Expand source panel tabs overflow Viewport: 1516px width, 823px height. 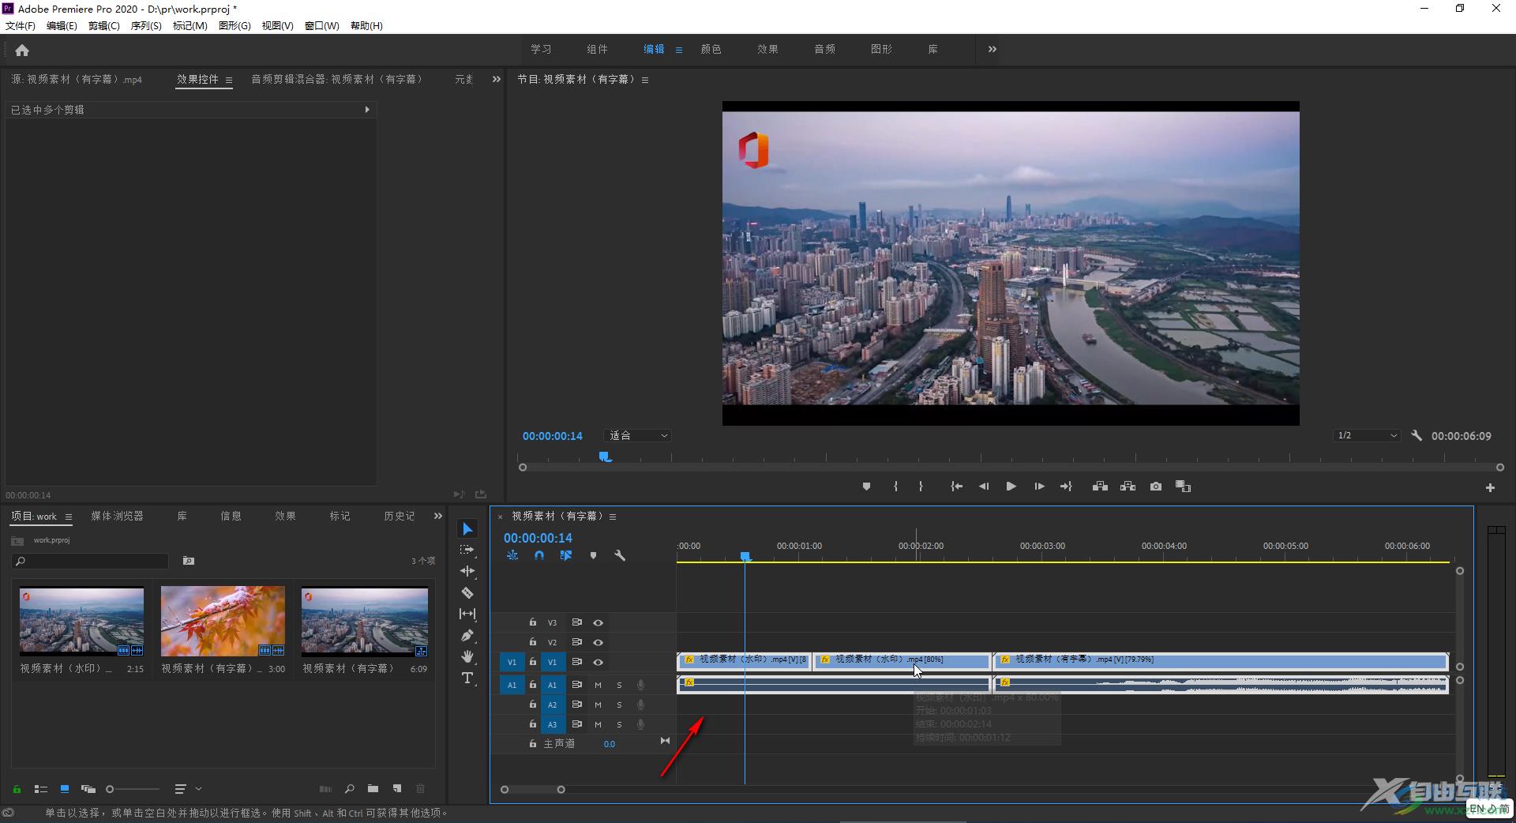[x=496, y=79]
